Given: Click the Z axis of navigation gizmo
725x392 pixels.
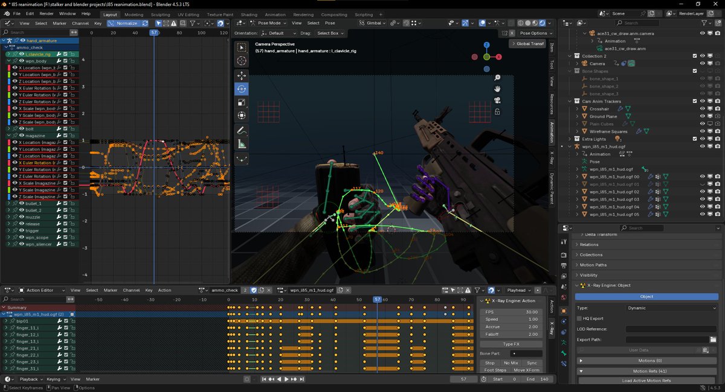Looking at the screenshot, I should 487,45.
